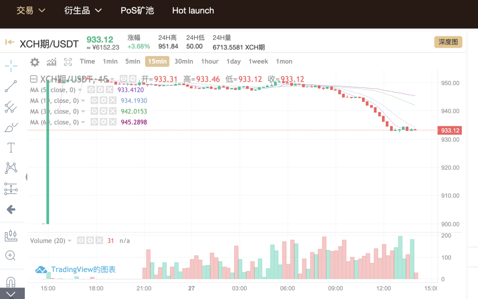Click the 933.12 price label on axis

click(x=450, y=130)
